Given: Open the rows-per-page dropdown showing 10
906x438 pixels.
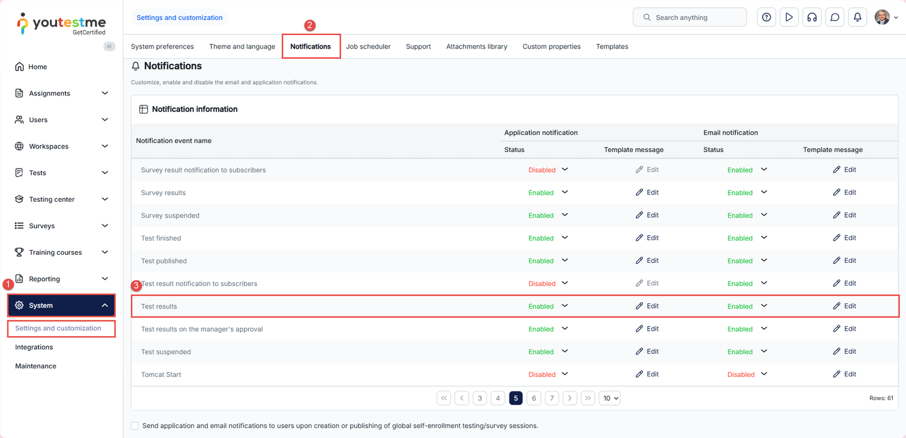Looking at the screenshot, I should point(609,398).
